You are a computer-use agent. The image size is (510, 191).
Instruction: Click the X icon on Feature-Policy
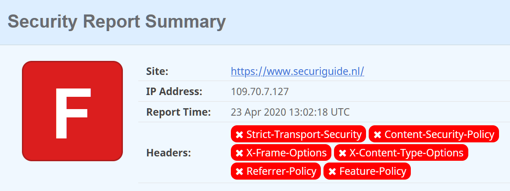coord(332,172)
